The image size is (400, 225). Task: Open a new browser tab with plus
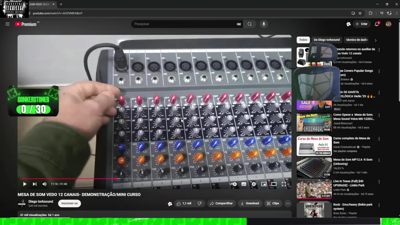(x=61, y=4)
